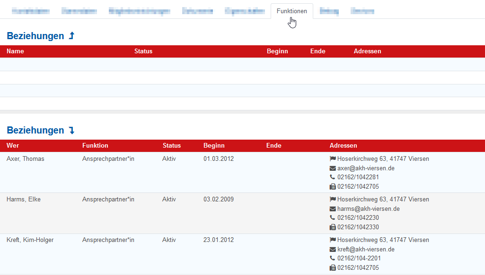485x275 pixels.
Task: Click the flag icon in Axer's address
Action: [333, 159]
